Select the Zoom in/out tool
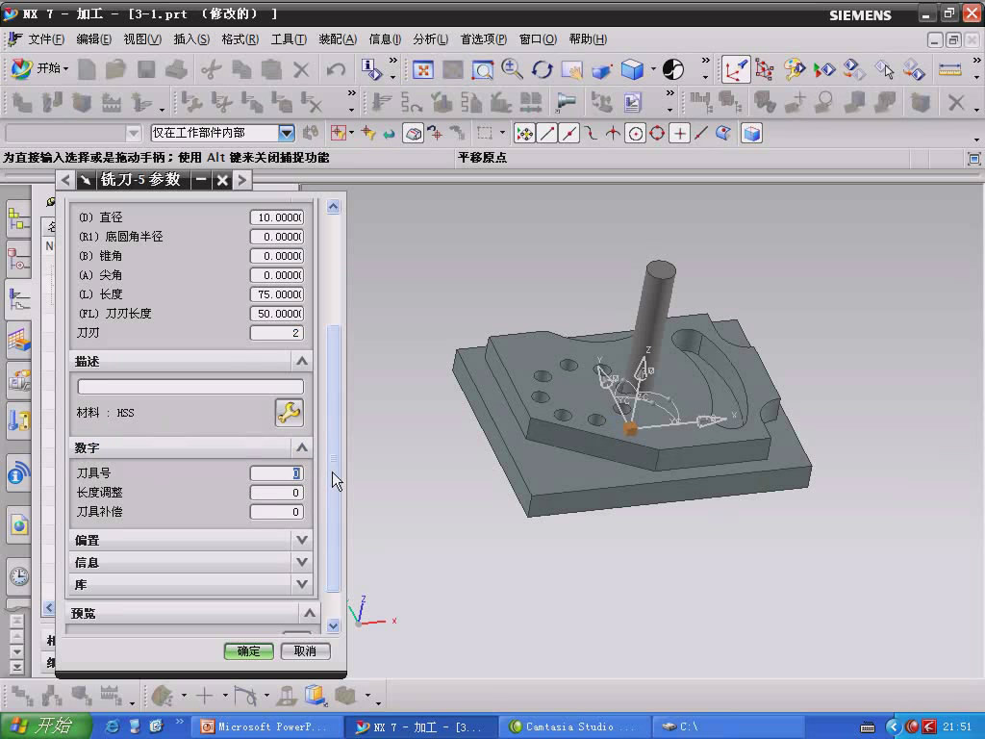The image size is (985, 739). click(x=512, y=69)
